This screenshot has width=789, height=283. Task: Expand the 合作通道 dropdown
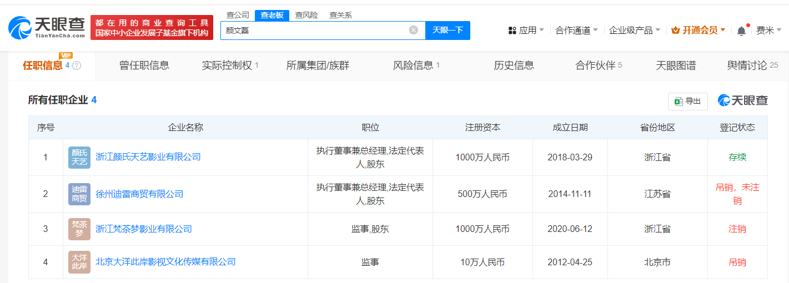coord(576,31)
